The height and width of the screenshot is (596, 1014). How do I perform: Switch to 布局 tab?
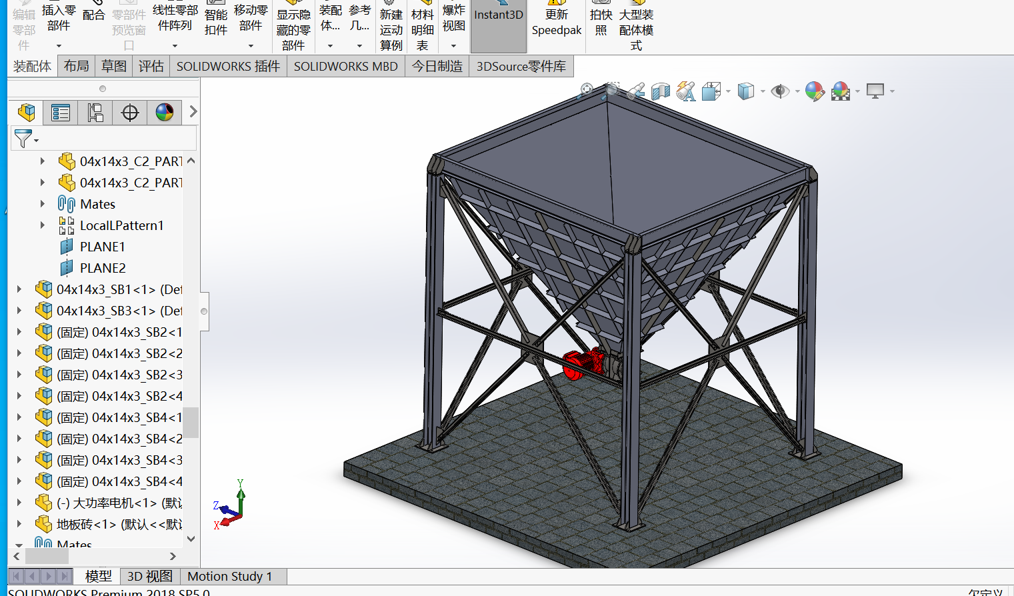click(x=77, y=66)
